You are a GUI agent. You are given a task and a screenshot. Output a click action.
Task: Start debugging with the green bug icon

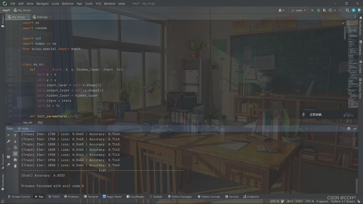[319, 10]
